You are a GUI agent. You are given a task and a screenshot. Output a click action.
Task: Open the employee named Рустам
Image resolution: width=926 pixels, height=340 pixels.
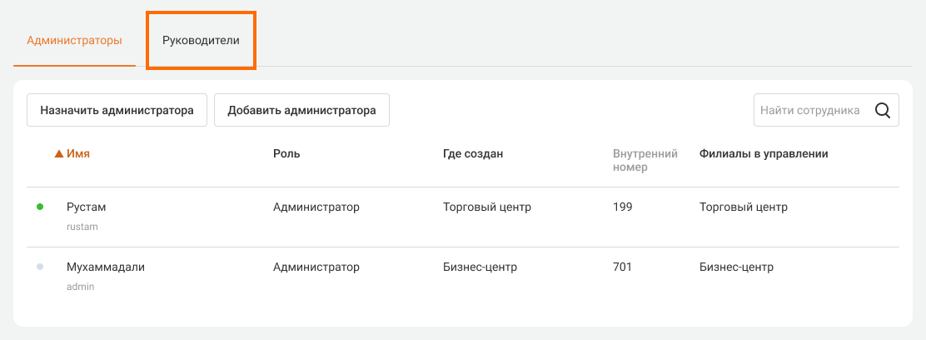(87, 207)
